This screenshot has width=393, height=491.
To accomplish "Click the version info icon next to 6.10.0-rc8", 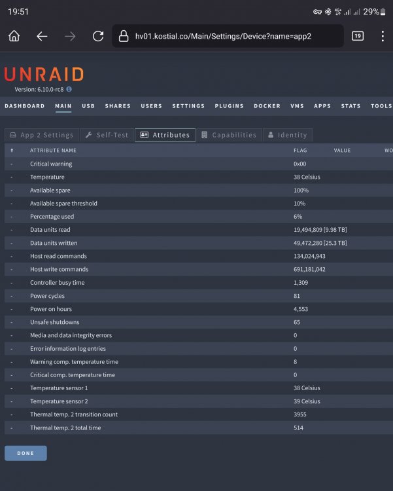I will [x=69, y=89].
